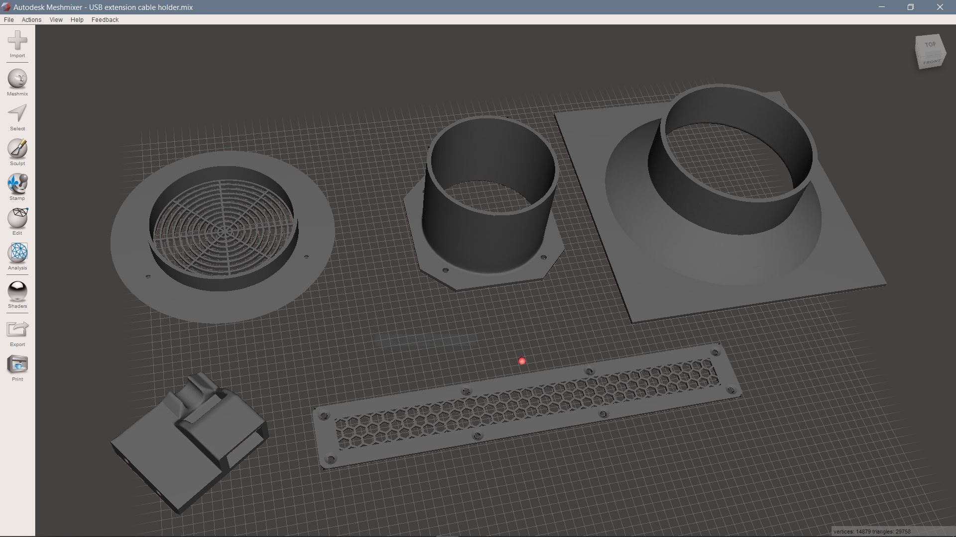Select the honeycomb vent strip model
Image resolution: width=956 pixels, height=537 pixels.
pos(528,406)
